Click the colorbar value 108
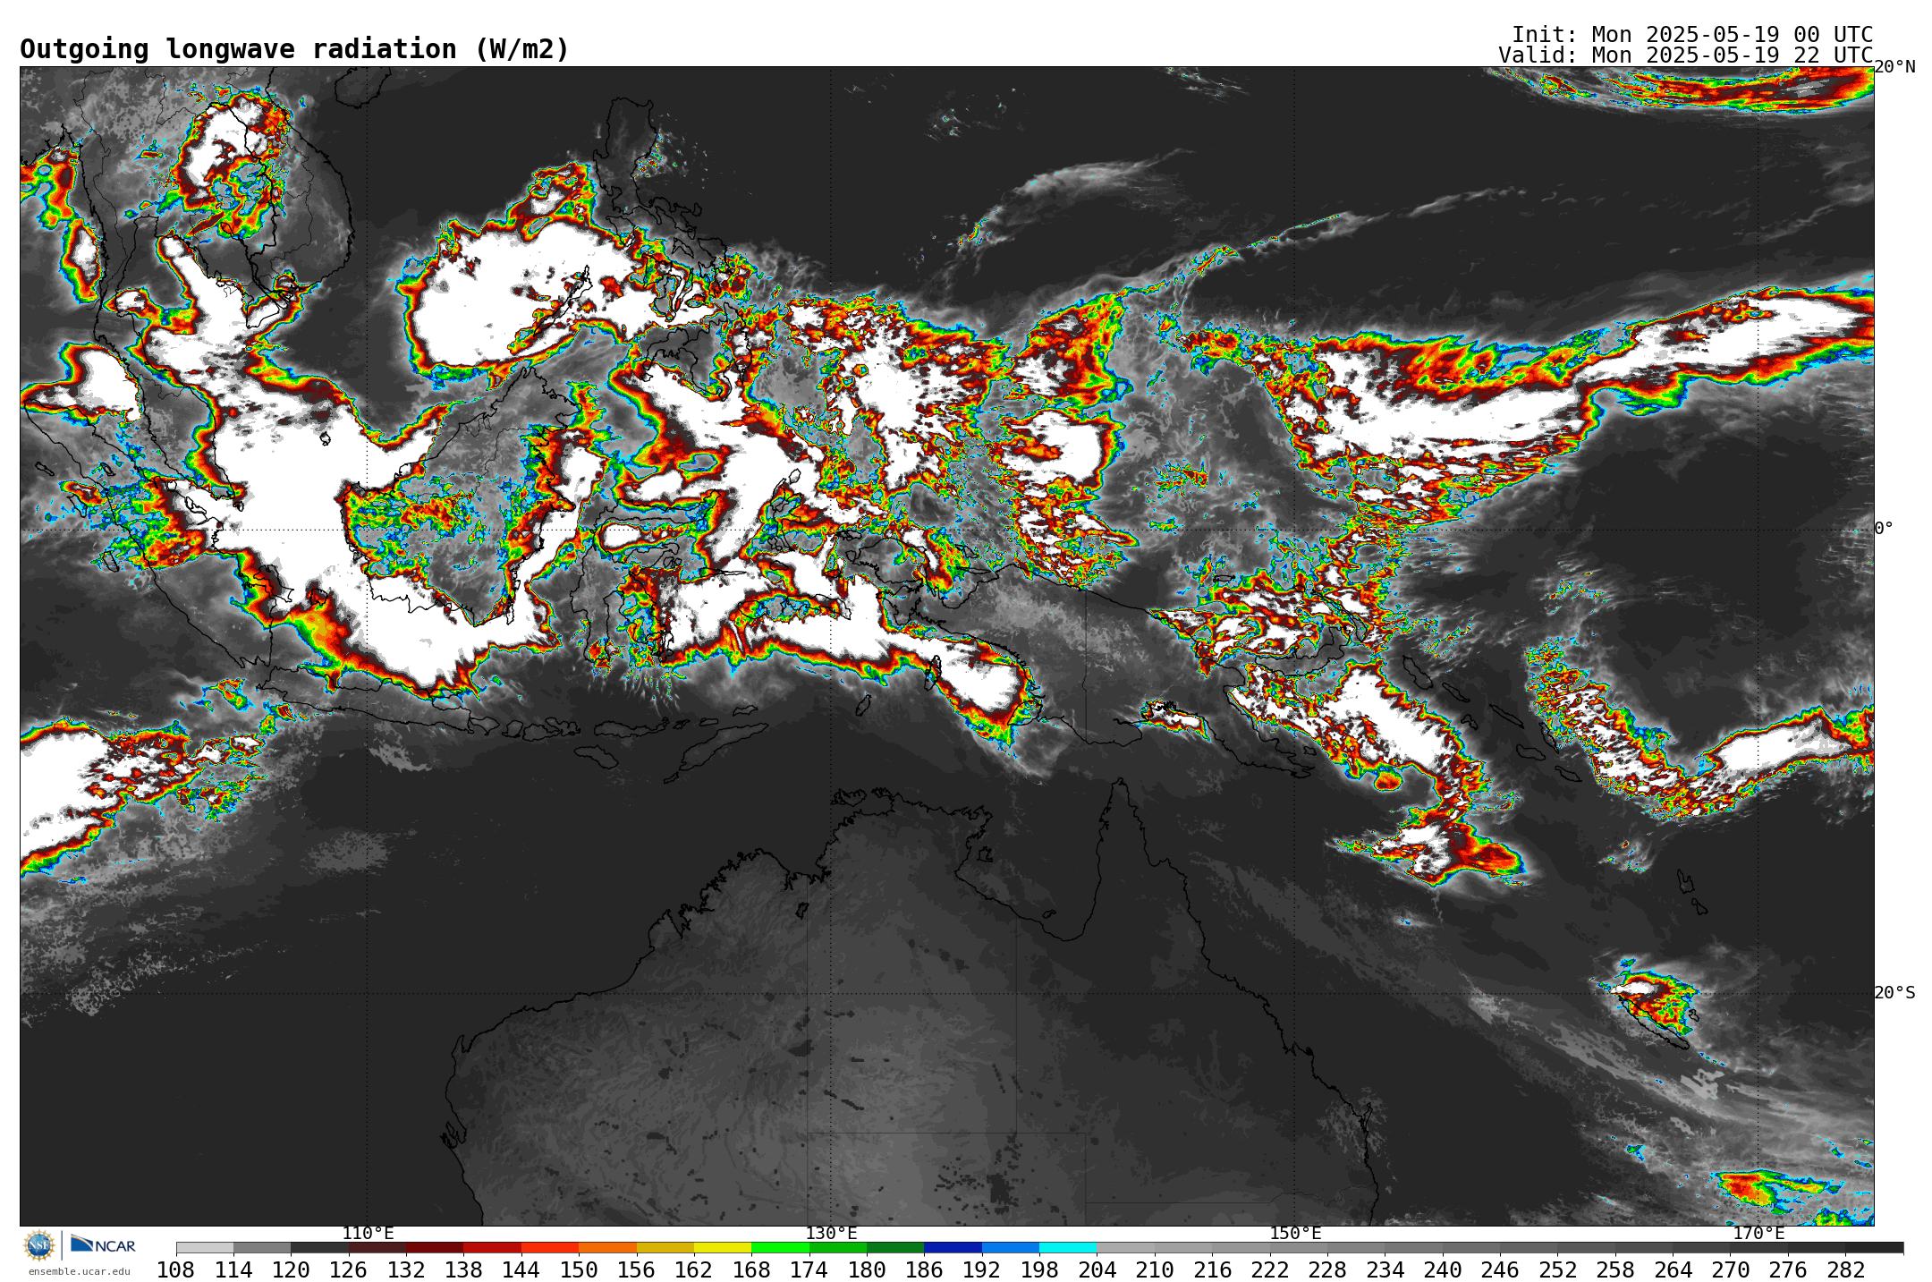 pos(176,1270)
